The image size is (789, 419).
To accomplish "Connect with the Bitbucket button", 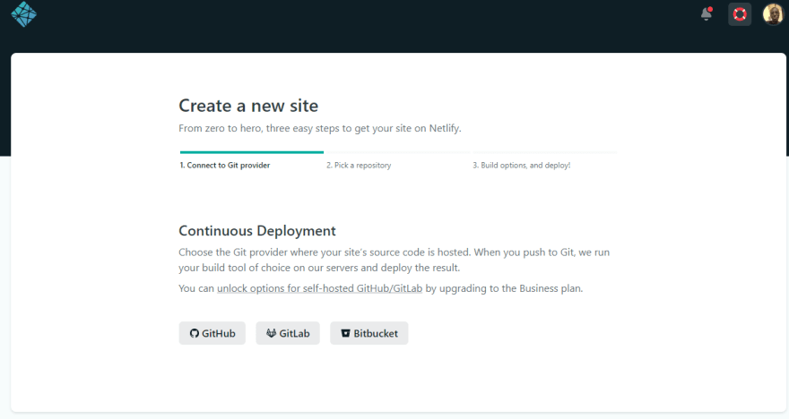I will pyautogui.click(x=369, y=333).
